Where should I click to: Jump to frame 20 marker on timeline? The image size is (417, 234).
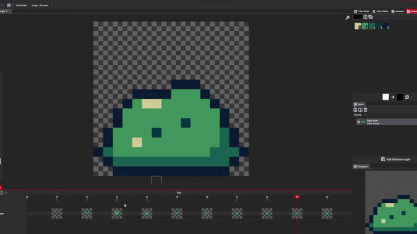327,197
